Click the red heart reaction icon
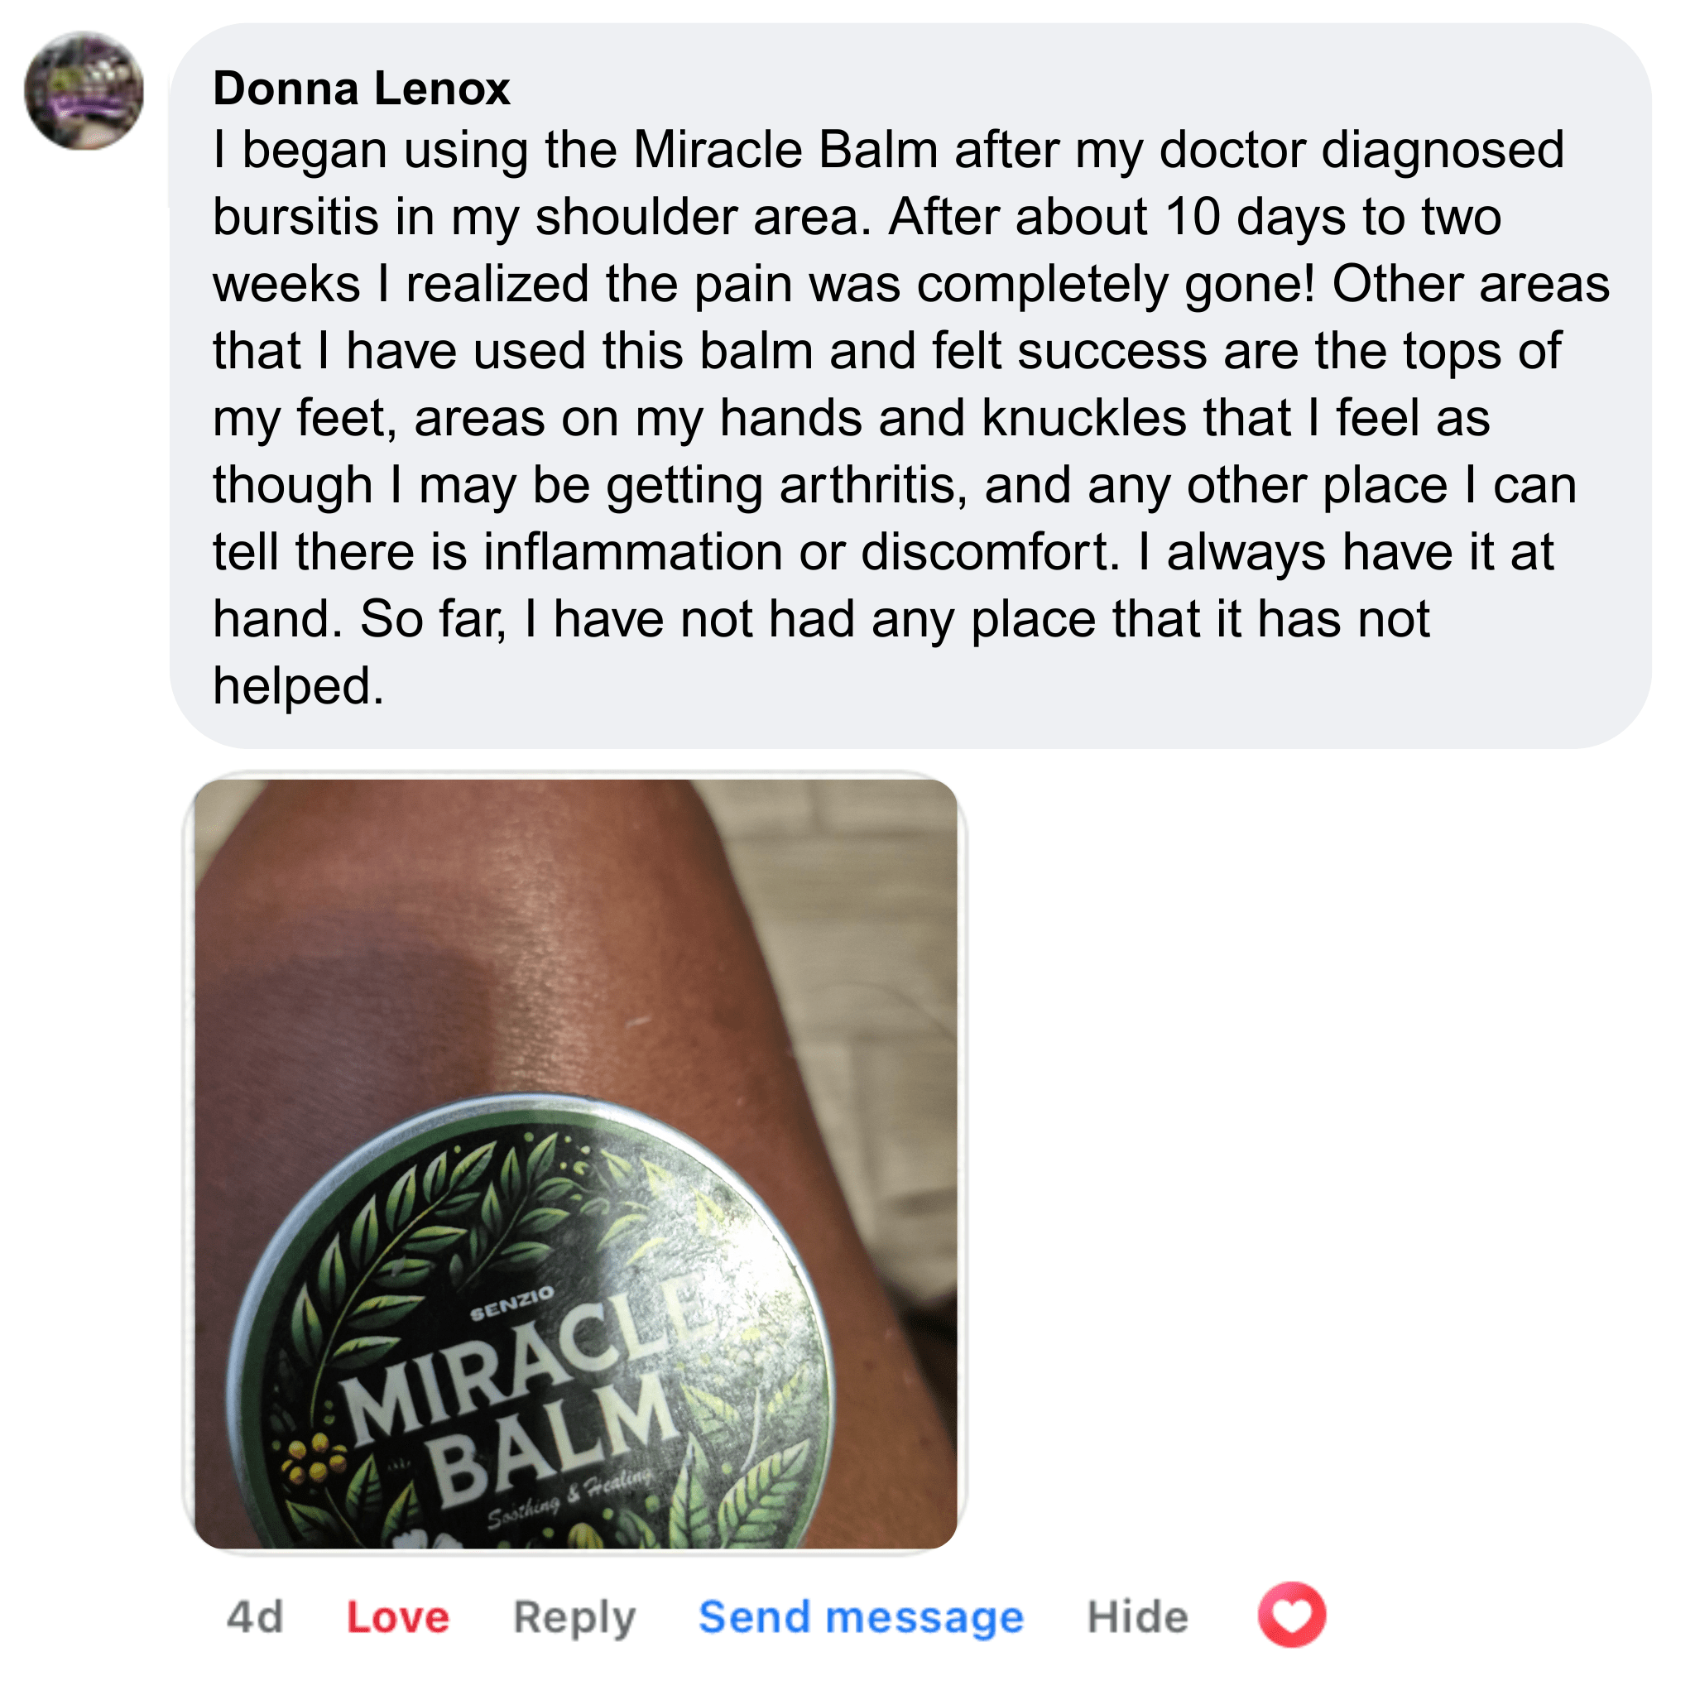The image size is (1695, 1695). 1291,1616
